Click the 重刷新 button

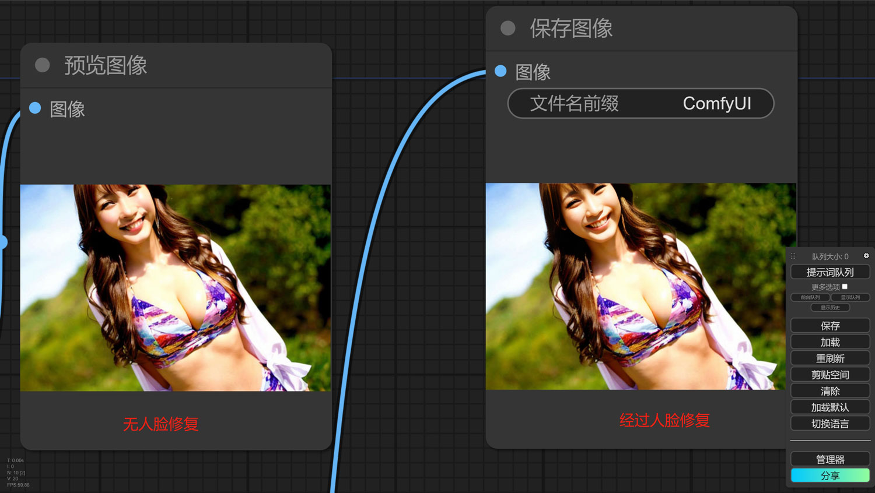[830, 358]
